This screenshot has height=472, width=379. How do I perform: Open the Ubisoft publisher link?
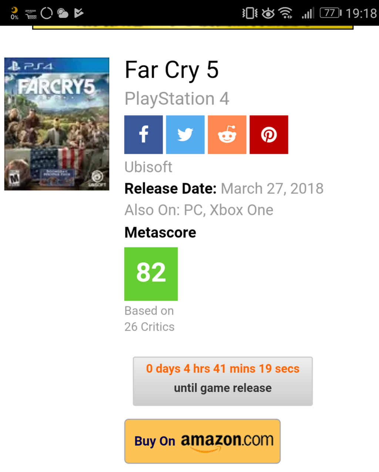[x=148, y=167]
